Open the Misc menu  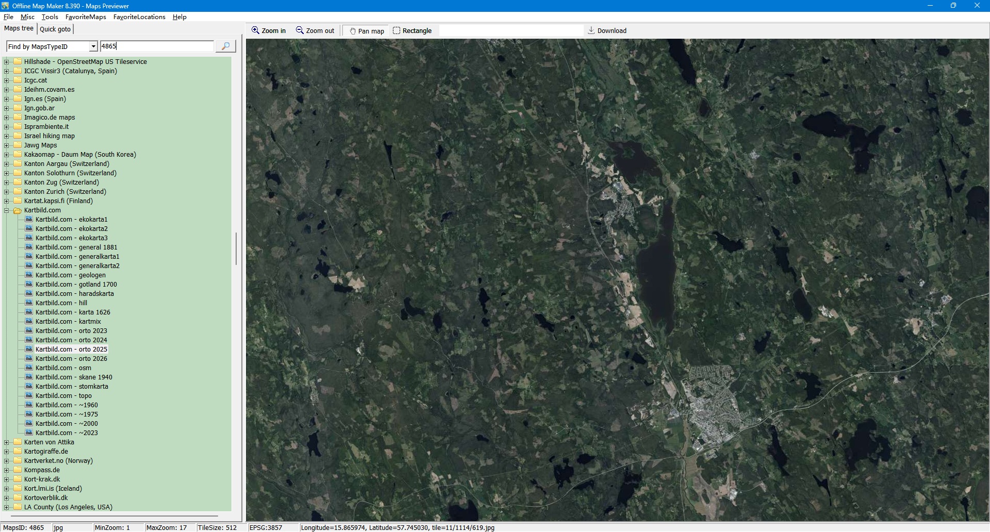pos(27,17)
